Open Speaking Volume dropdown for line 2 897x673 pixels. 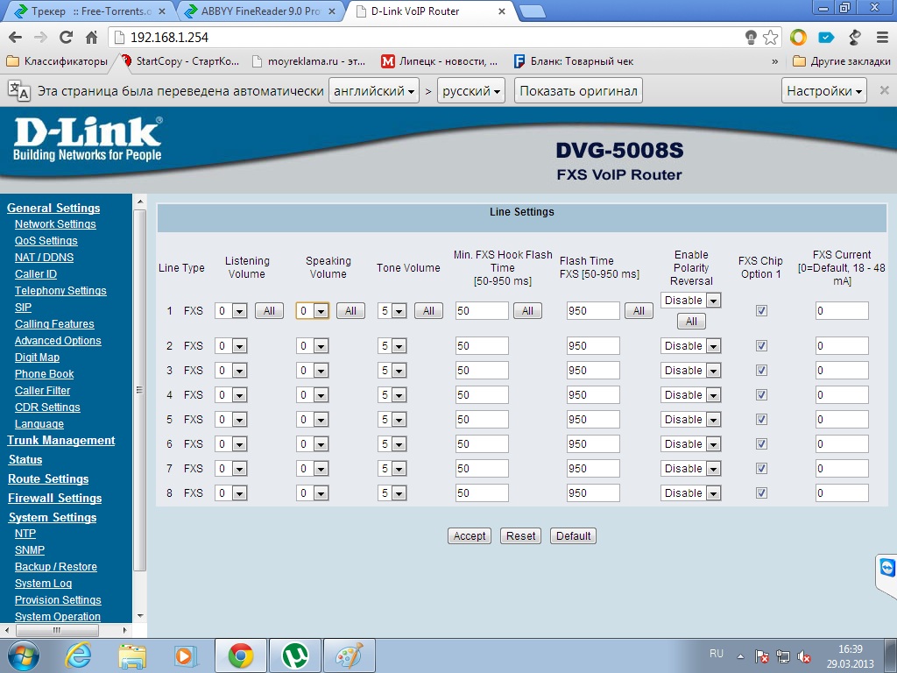313,345
